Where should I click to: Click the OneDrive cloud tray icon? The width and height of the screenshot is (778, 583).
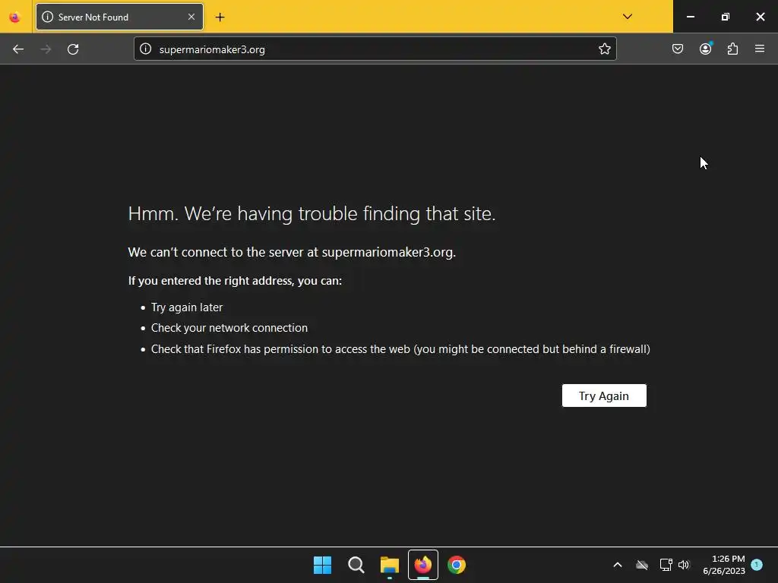642,565
